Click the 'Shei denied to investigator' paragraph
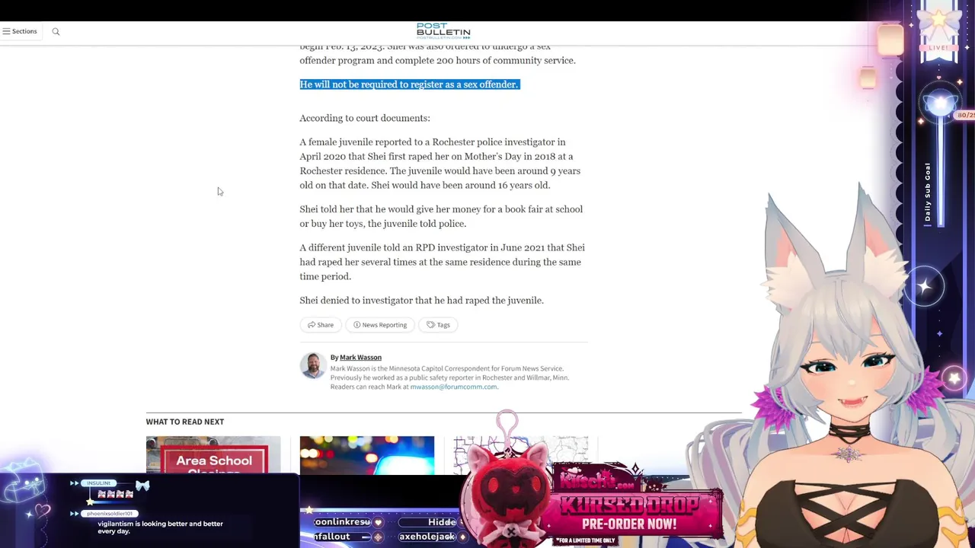Image resolution: width=975 pixels, height=548 pixels. 421,301
